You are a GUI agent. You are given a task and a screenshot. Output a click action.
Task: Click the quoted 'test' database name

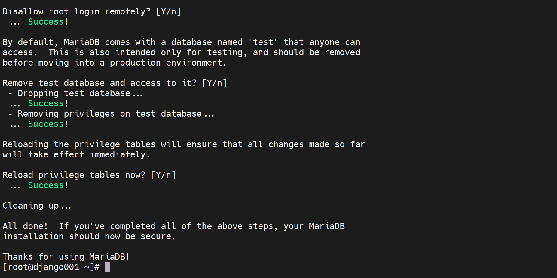coord(263,42)
